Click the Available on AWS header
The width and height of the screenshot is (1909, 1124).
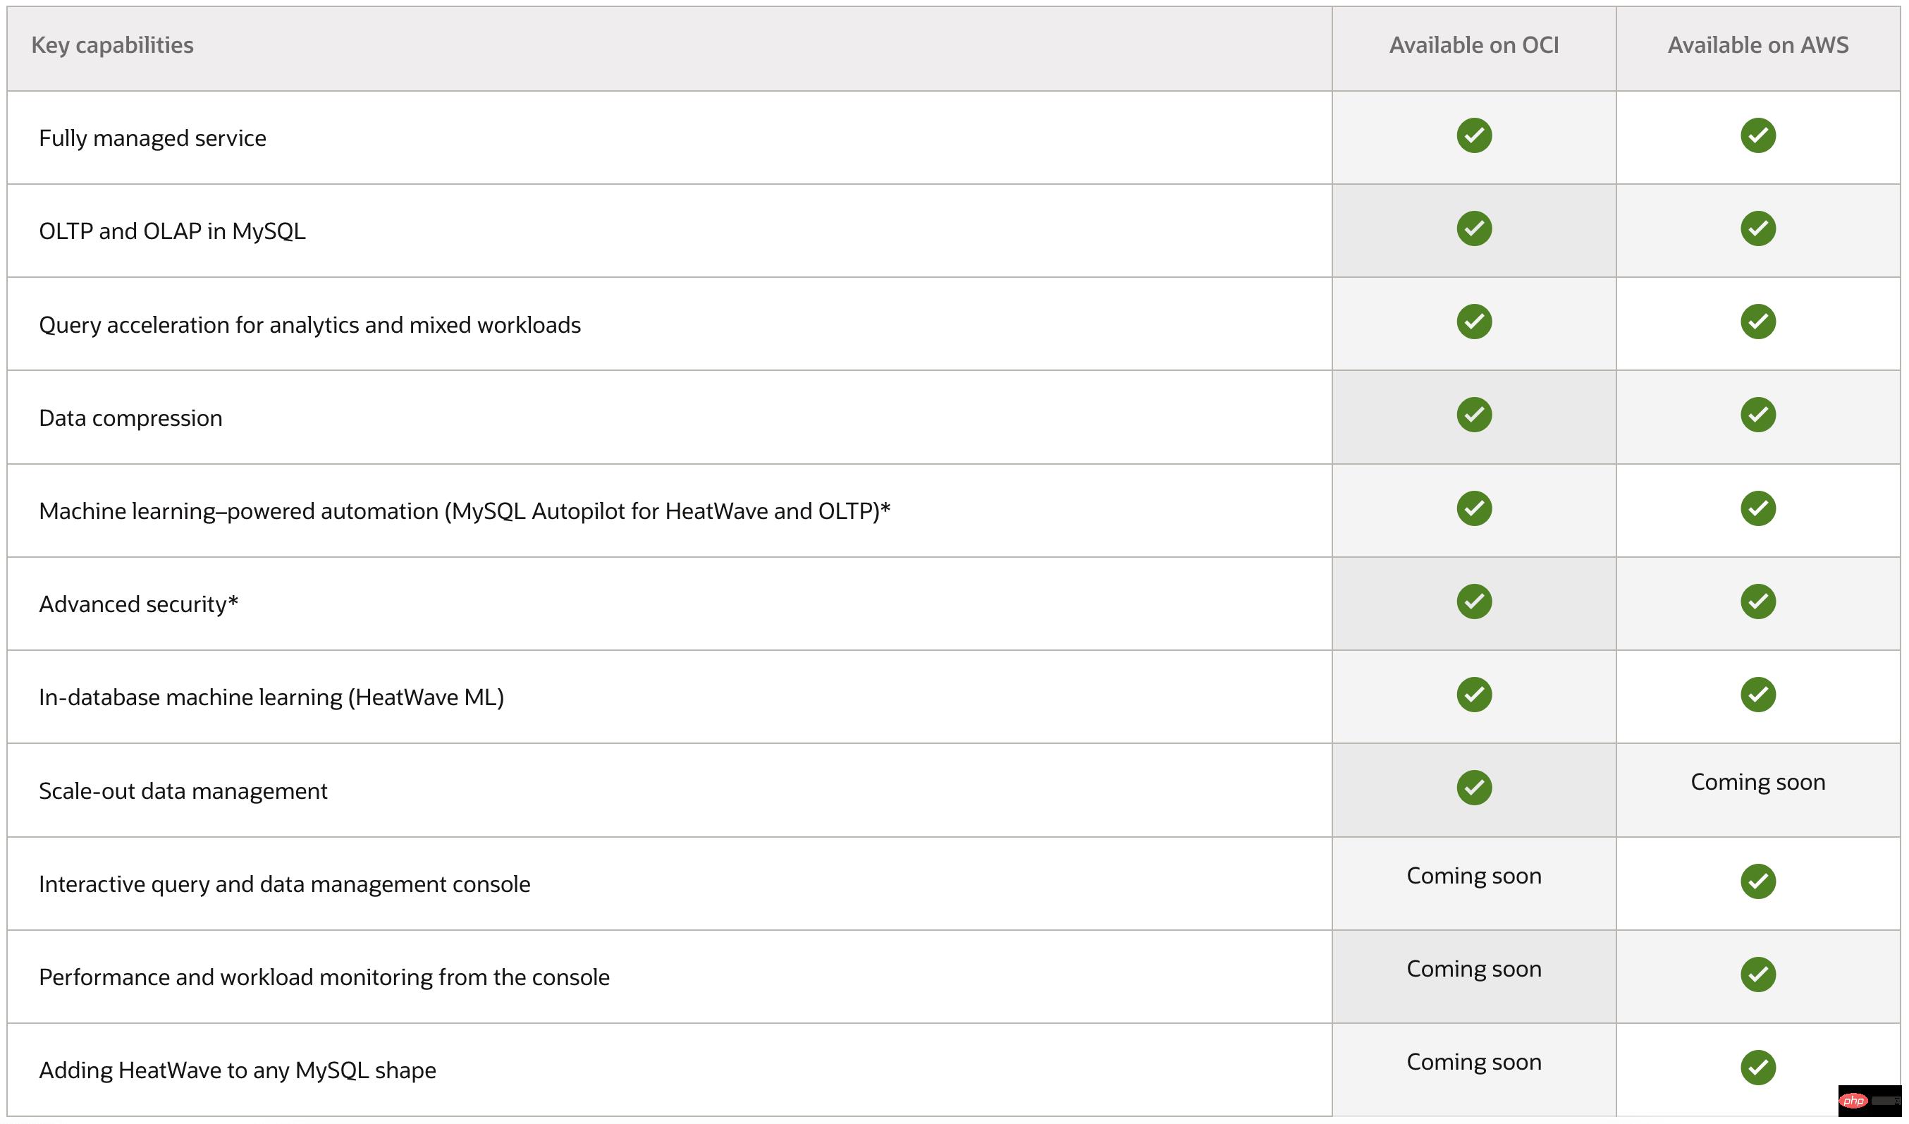[x=1757, y=45]
